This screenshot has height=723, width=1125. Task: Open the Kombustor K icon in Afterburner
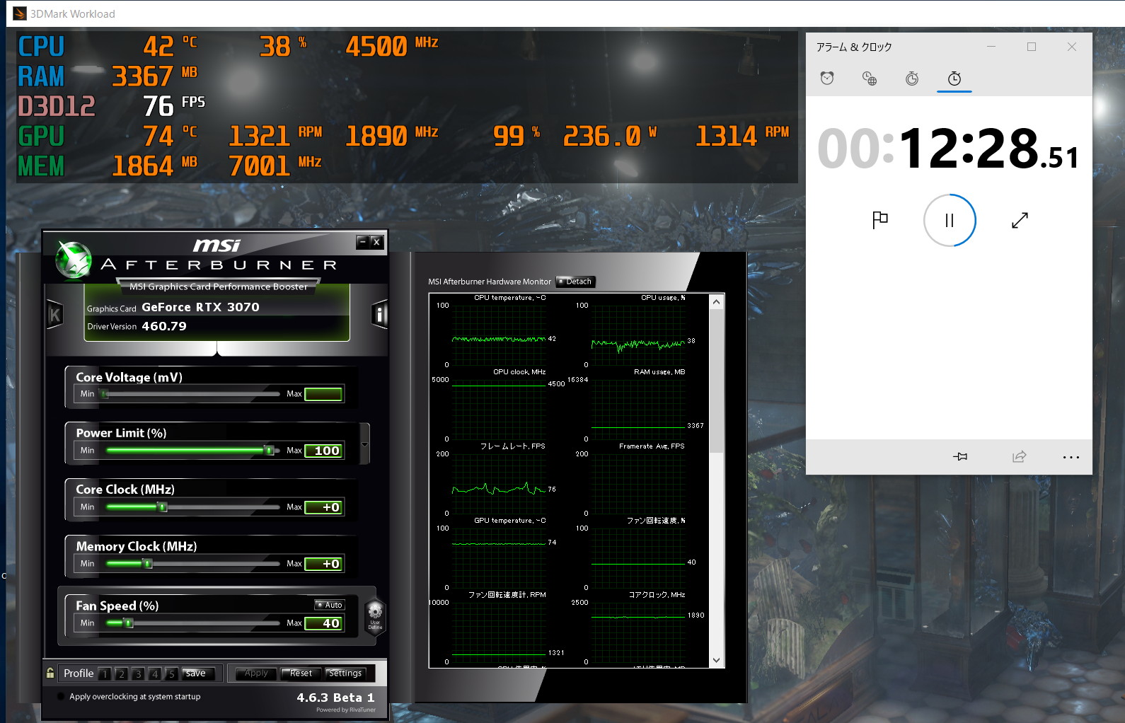54,315
